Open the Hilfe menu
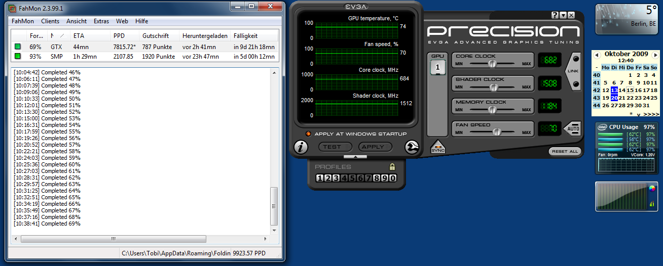 coord(142,21)
